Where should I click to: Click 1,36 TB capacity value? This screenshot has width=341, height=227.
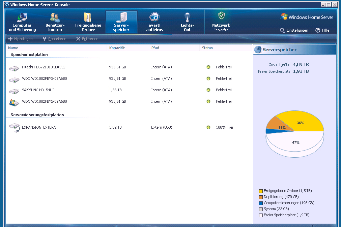point(115,90)
